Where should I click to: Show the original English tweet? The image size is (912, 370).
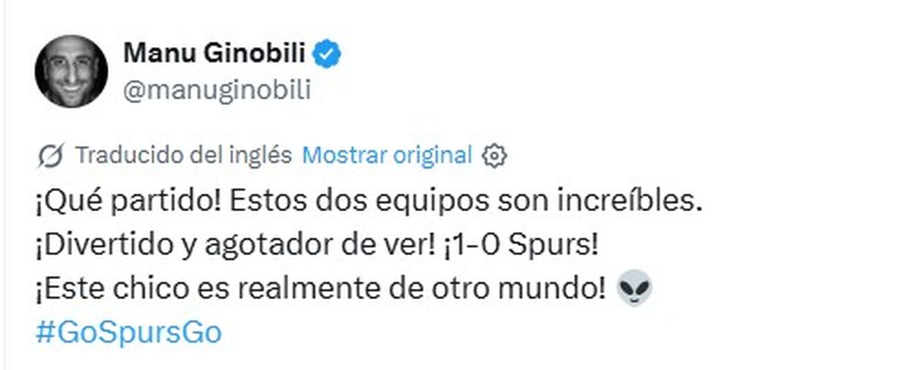pyautogui.click(x=388, y=155)
